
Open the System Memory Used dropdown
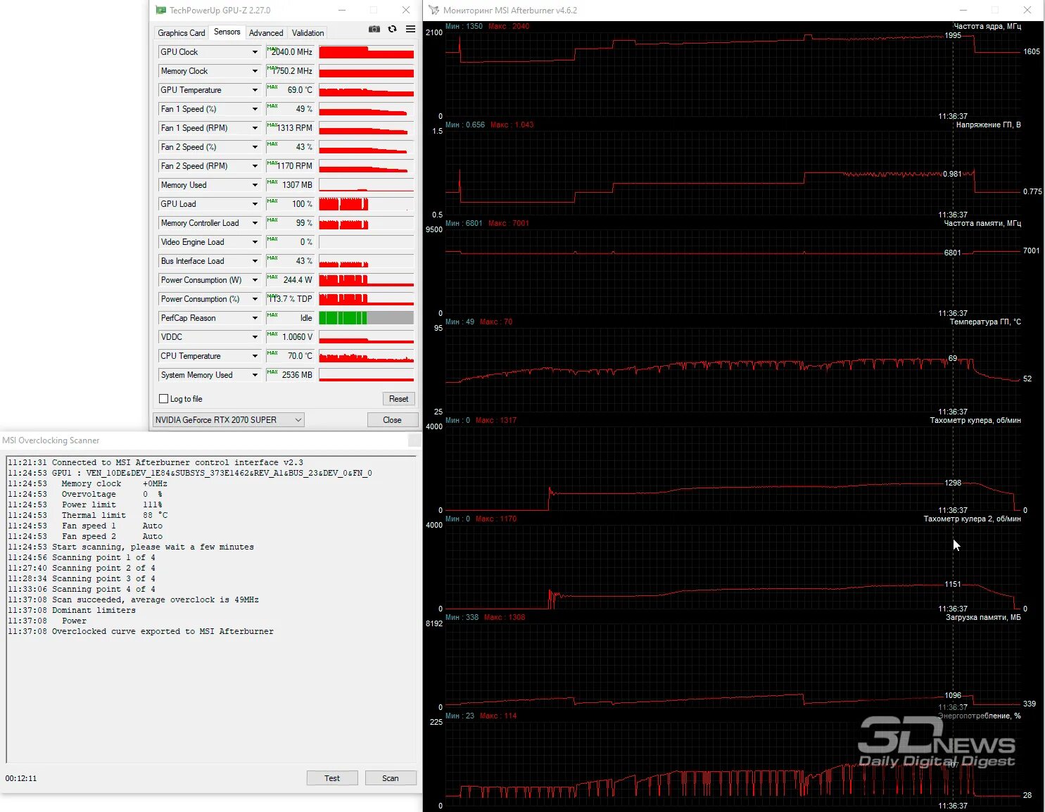point(255,375)
